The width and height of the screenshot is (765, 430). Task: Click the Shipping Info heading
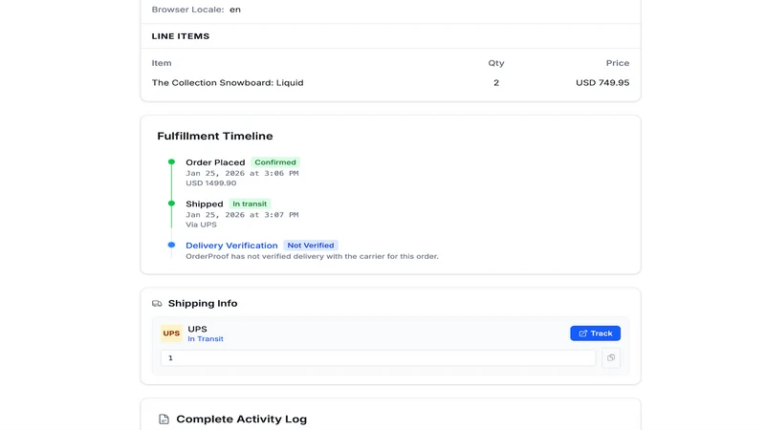[203, 303]
